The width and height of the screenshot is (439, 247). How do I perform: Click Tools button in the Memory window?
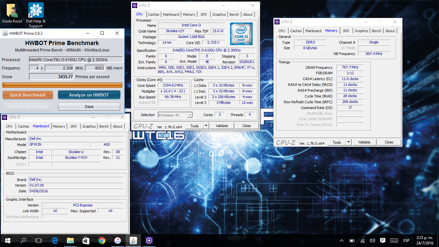click(x=337, y=142)
